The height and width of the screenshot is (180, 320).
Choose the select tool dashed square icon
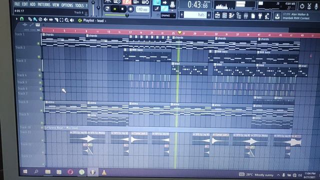point(61,20)
